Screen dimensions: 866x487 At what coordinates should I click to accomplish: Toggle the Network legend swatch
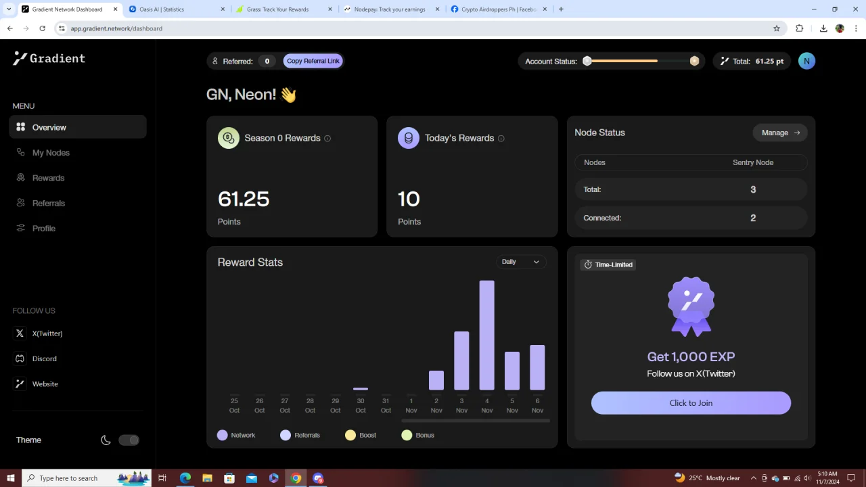point(223,435)
